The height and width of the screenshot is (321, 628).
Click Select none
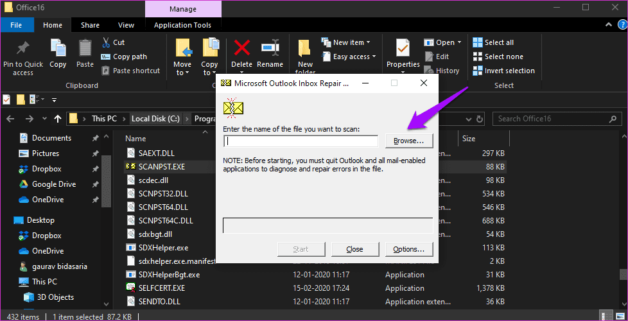(498, 57)
